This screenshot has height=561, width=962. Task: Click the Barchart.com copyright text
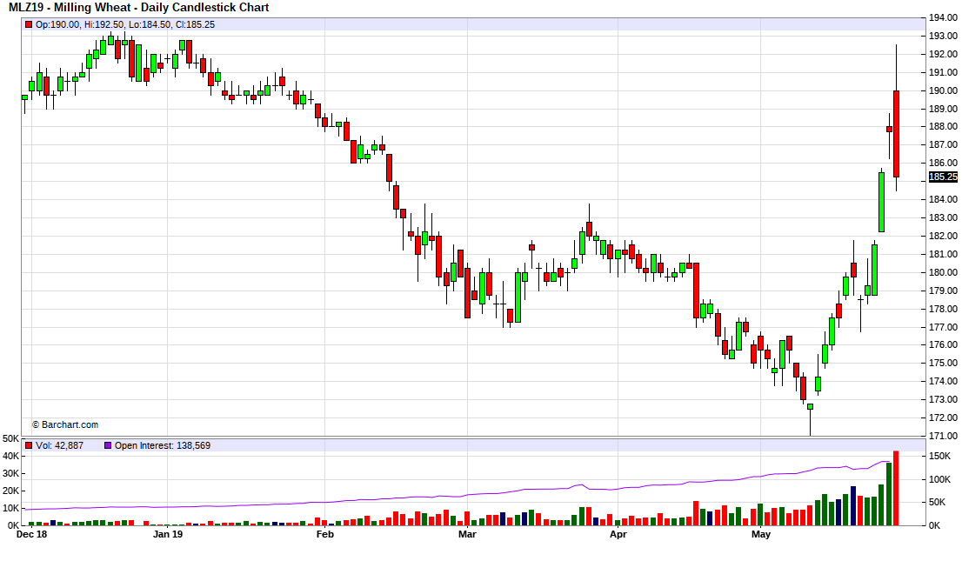pyautogui.click(x=65, y=424)
